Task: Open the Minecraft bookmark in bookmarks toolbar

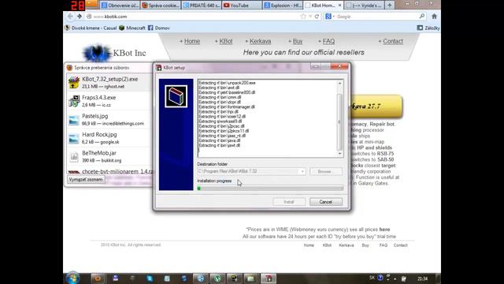Action: (x=132, y=28)
